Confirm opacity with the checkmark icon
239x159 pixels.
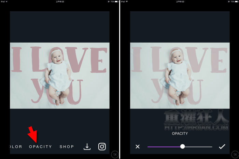(222, 147)
